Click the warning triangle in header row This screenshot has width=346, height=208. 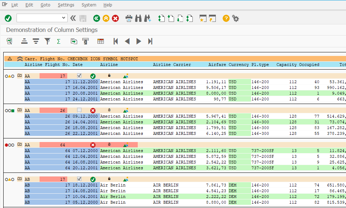pyautogui.click(x=10, y=59)
